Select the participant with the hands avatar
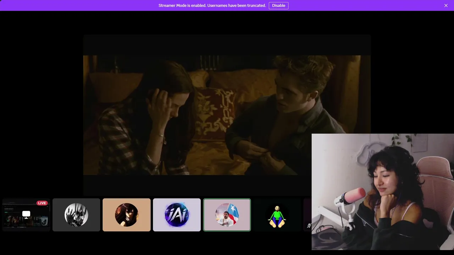Viewport: 454px width, 255px height. click(76, 215)
